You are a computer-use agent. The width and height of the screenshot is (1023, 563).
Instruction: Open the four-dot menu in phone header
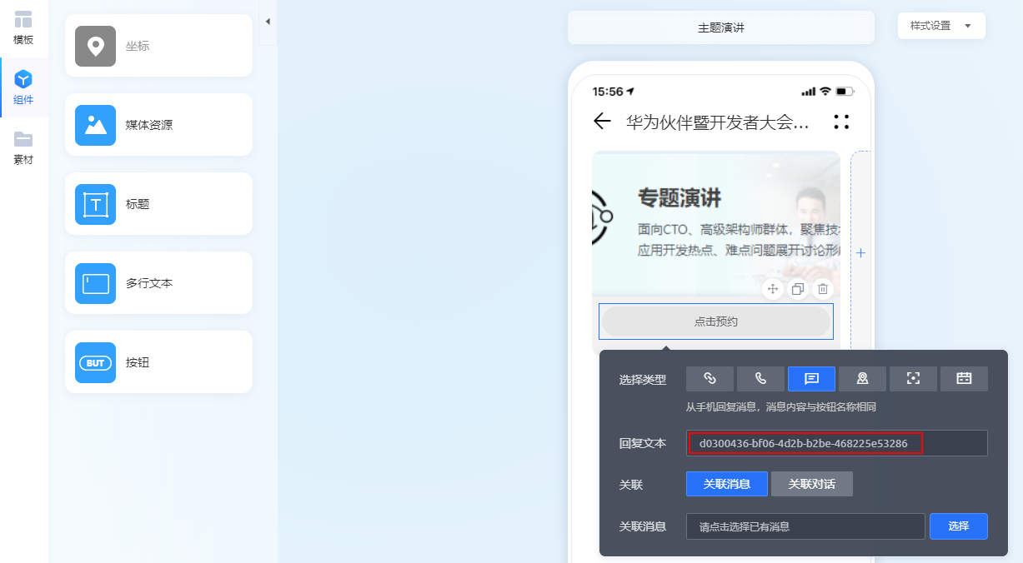(841, 122)
